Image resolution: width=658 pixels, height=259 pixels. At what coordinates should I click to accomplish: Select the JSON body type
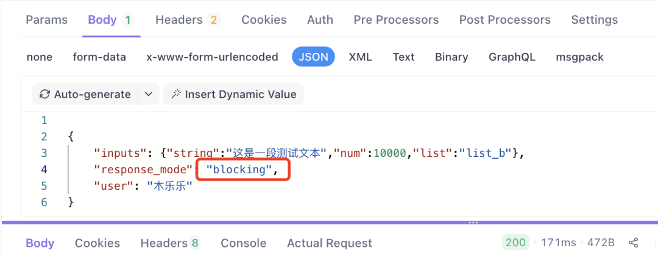313,57
